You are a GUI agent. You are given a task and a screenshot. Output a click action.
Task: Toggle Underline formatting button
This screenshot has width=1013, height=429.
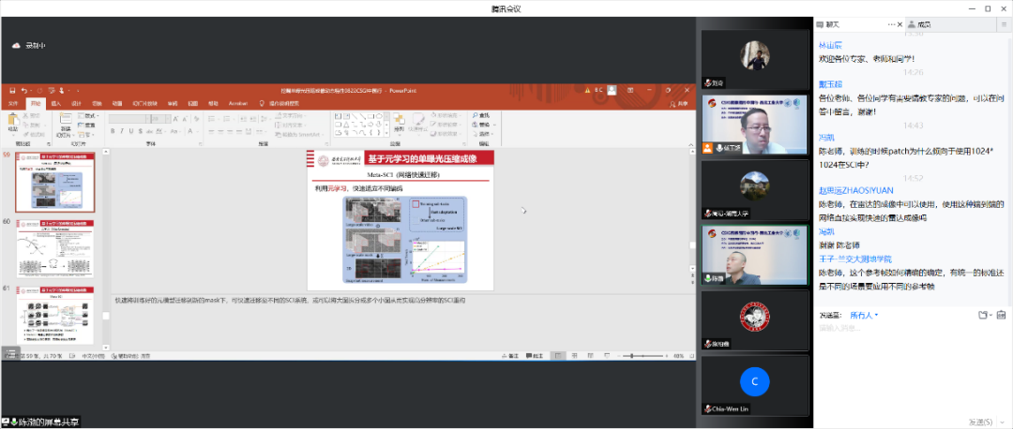[x=130, y=131]
